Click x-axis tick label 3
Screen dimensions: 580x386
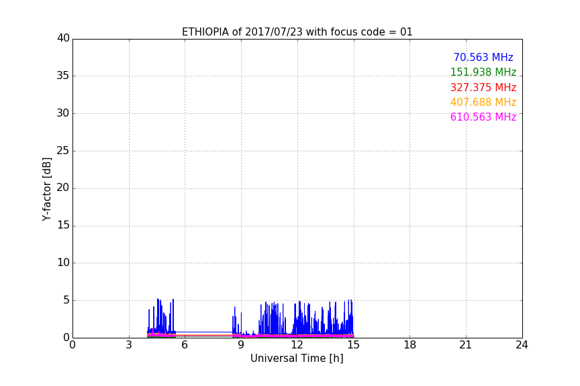point(129,345)
